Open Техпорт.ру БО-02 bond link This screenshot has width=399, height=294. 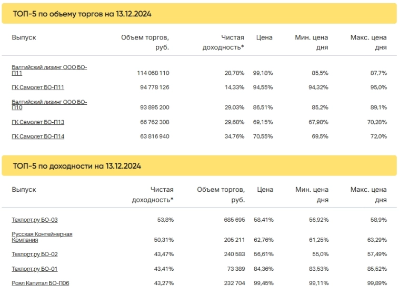(x=35, y=254)
